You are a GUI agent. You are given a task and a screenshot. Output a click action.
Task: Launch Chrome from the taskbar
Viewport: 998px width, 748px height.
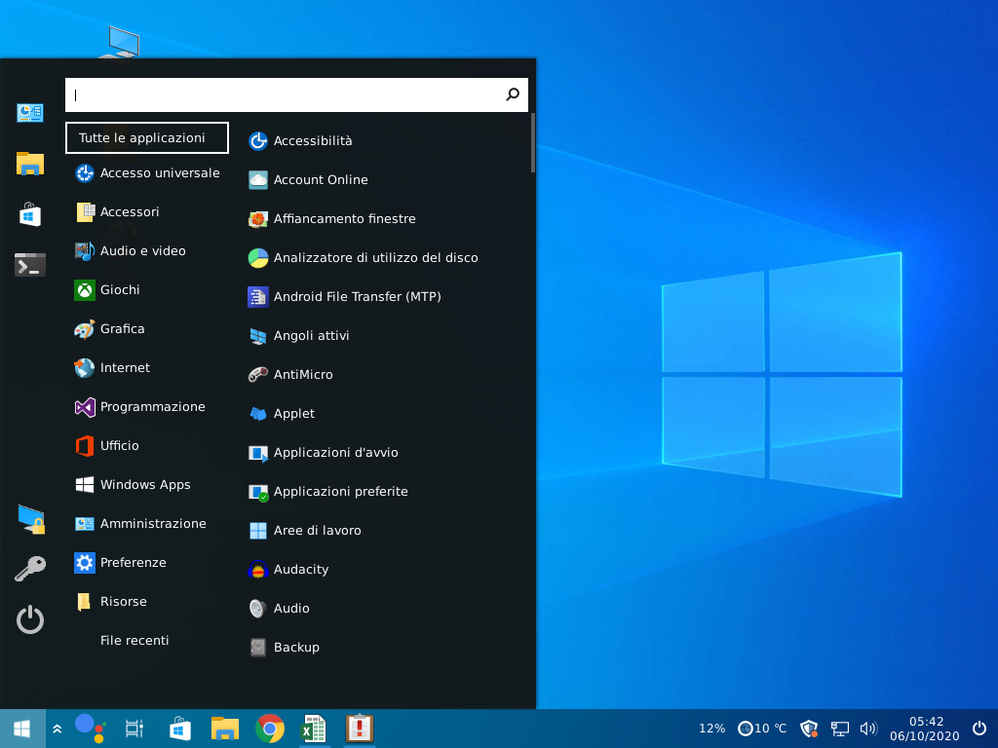click(x=270, y=729)
